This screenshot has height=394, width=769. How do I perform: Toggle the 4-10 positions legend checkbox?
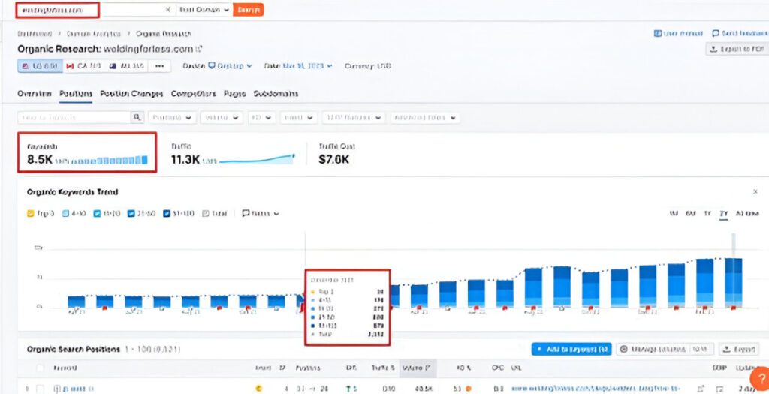tap(65, 213)
